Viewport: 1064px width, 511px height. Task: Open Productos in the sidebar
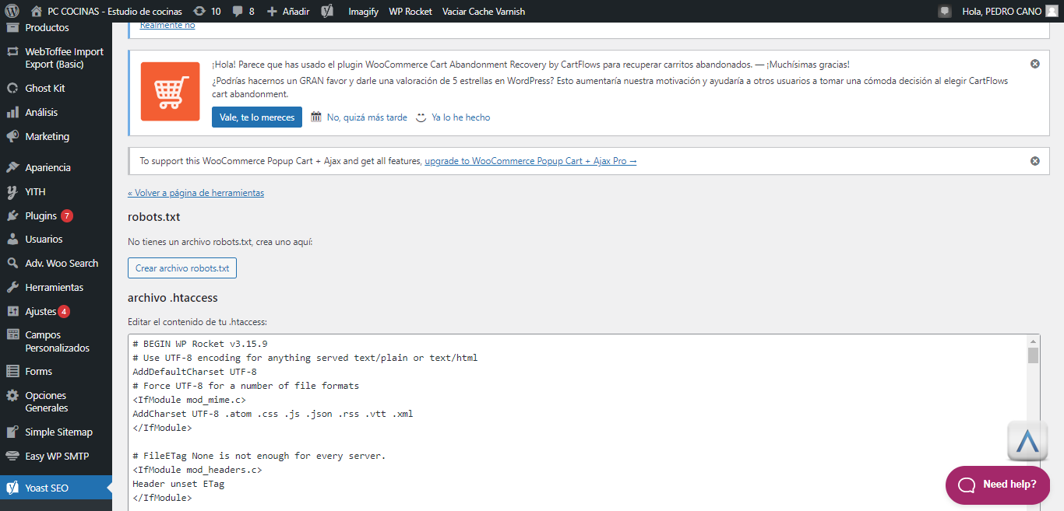47,27
